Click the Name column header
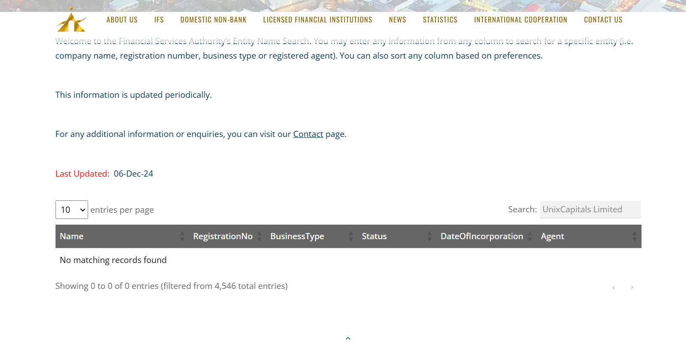686x344 pixels. click(x=122, y=237)
